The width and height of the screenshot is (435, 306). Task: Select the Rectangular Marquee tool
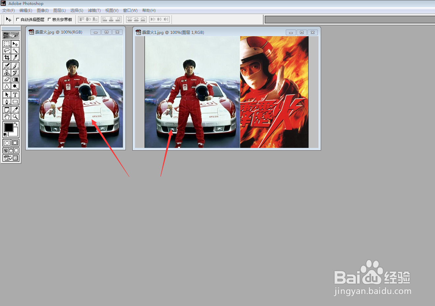[7, 44]
